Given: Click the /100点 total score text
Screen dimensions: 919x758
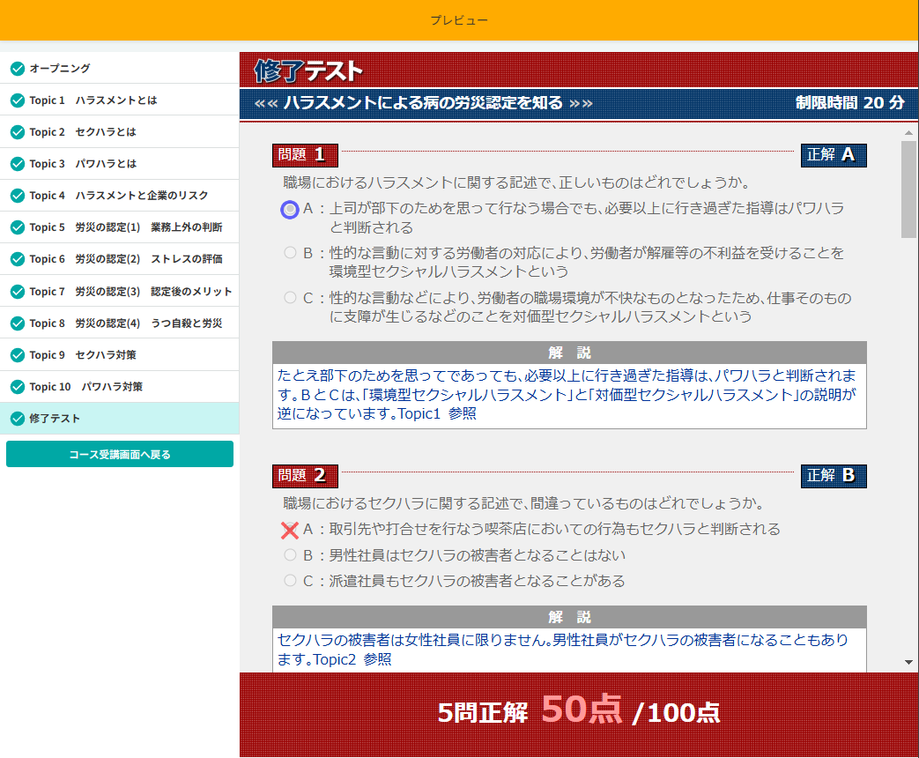Looking at the screenshot, I should [x=676, y=713].
